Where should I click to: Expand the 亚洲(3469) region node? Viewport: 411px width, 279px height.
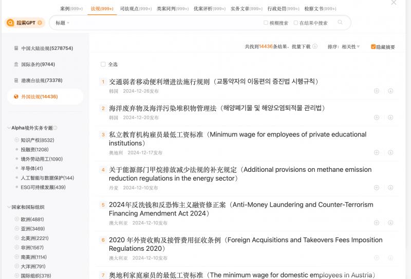[x=17, y=229]
